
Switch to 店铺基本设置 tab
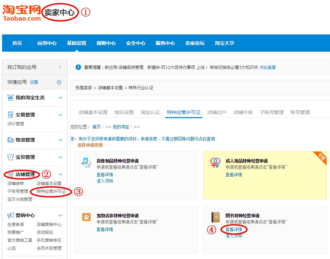pyautogui.click(x=93, y=112)
